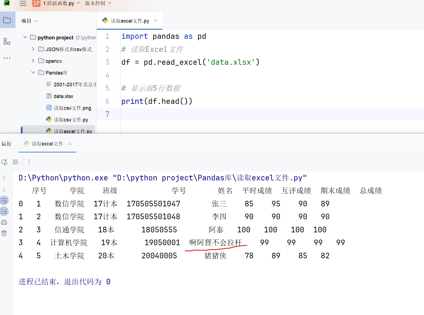Image resolution: width=424 pixels, height=315 pixels.
Task: Click the PyCharm logo icon
Action: point(7,3)
